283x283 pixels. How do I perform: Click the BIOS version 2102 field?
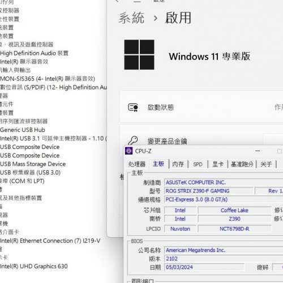pyautogui.click(x=224, y=259)
